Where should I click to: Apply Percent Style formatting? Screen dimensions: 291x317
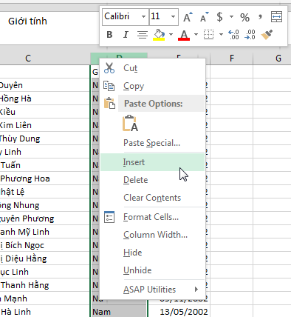tap(244, 17)
